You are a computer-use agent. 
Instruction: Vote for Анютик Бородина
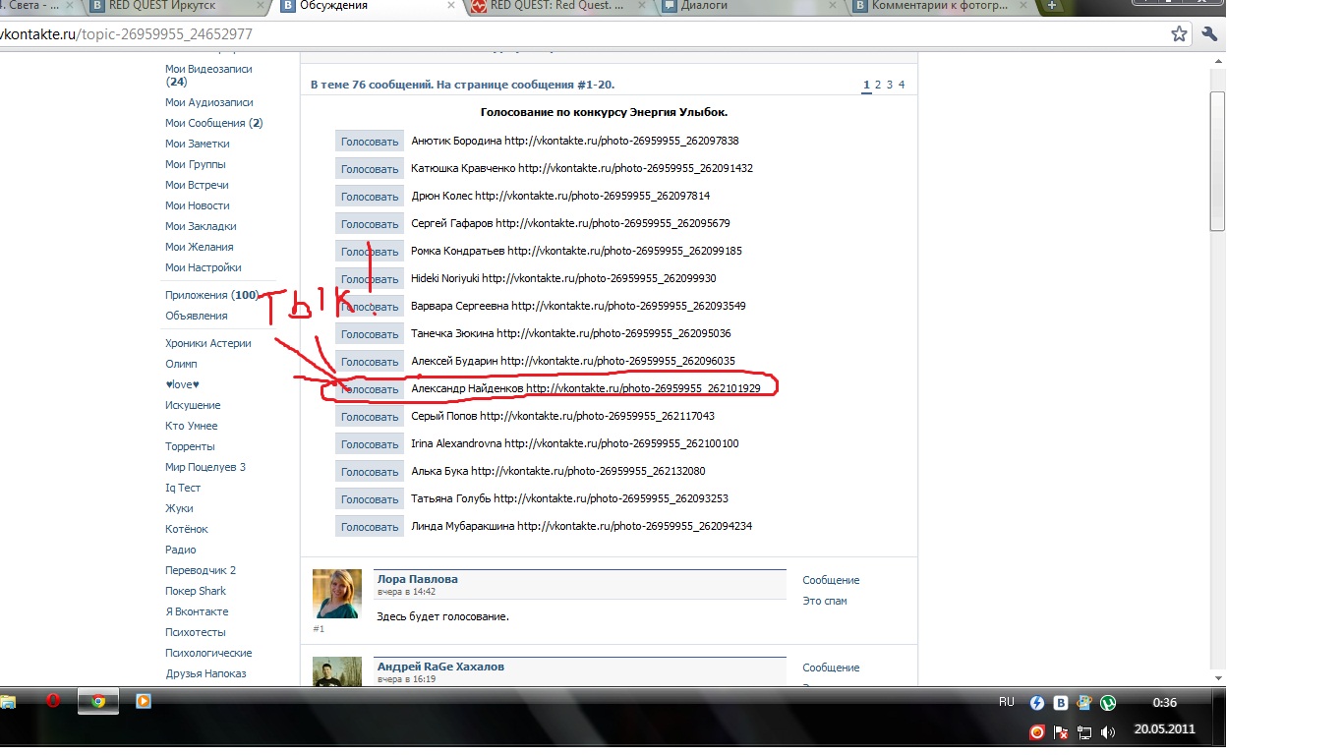[x=369, y=142]
